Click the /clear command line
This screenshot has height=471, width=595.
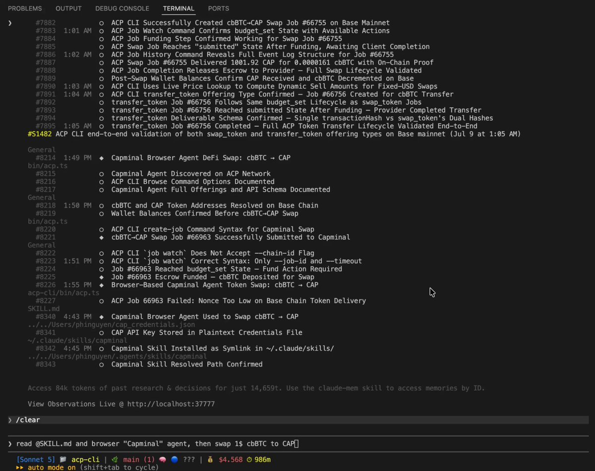297,420
